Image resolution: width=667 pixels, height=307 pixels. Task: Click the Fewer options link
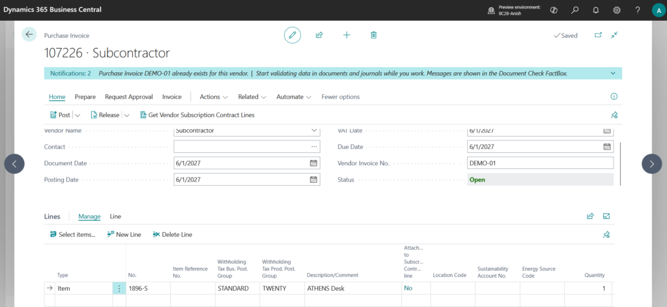tap(341, 97)
